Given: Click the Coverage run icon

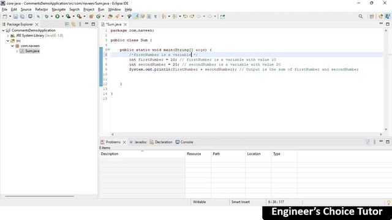Looking at the screenshot, I should point(68,16).
